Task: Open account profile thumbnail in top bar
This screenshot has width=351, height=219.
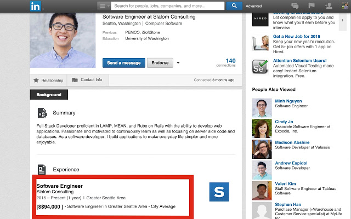Action: (344, 6)
